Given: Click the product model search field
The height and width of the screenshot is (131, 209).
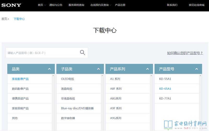Looking at the screenshot, I should click(42, 53).
